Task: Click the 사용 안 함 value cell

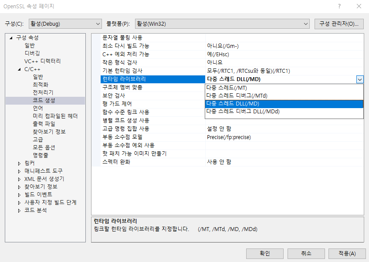Action: [x=284, y=162]
